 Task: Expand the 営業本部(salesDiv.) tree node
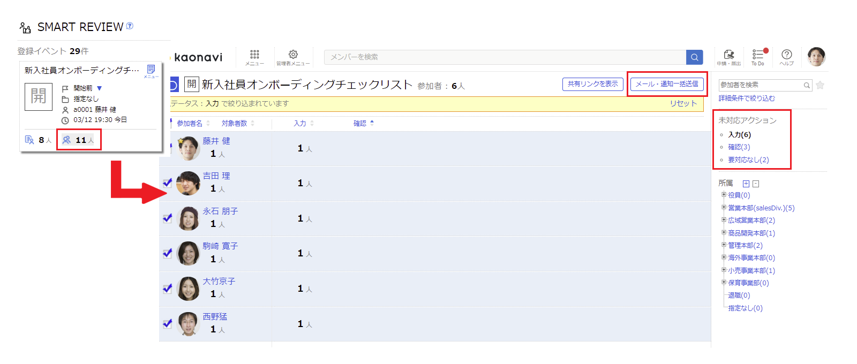tap(724, 208)
